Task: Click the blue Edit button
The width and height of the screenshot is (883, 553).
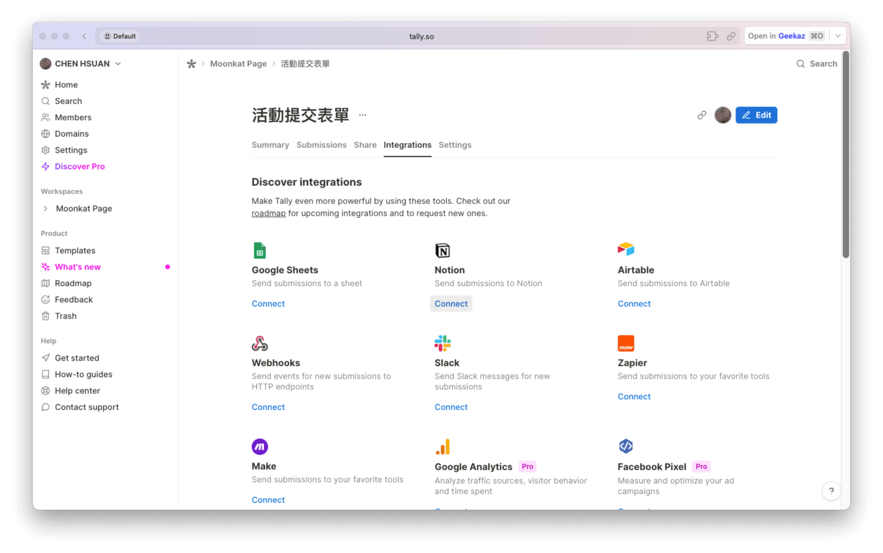Action: point(756,115)
